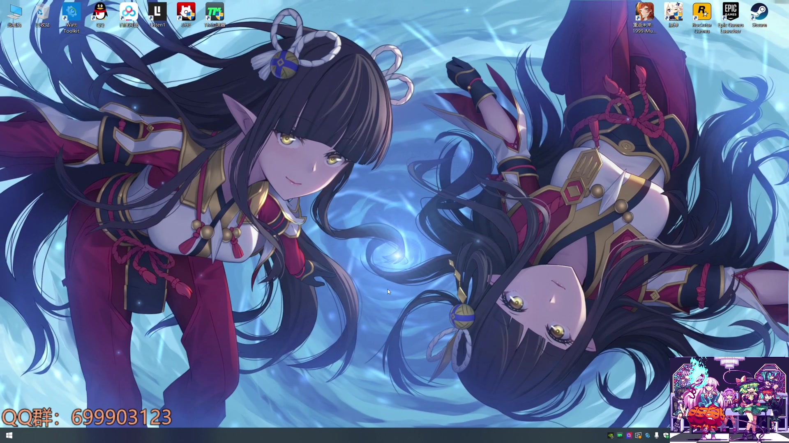Select the Steam desktop shortcut

(759, 15)
